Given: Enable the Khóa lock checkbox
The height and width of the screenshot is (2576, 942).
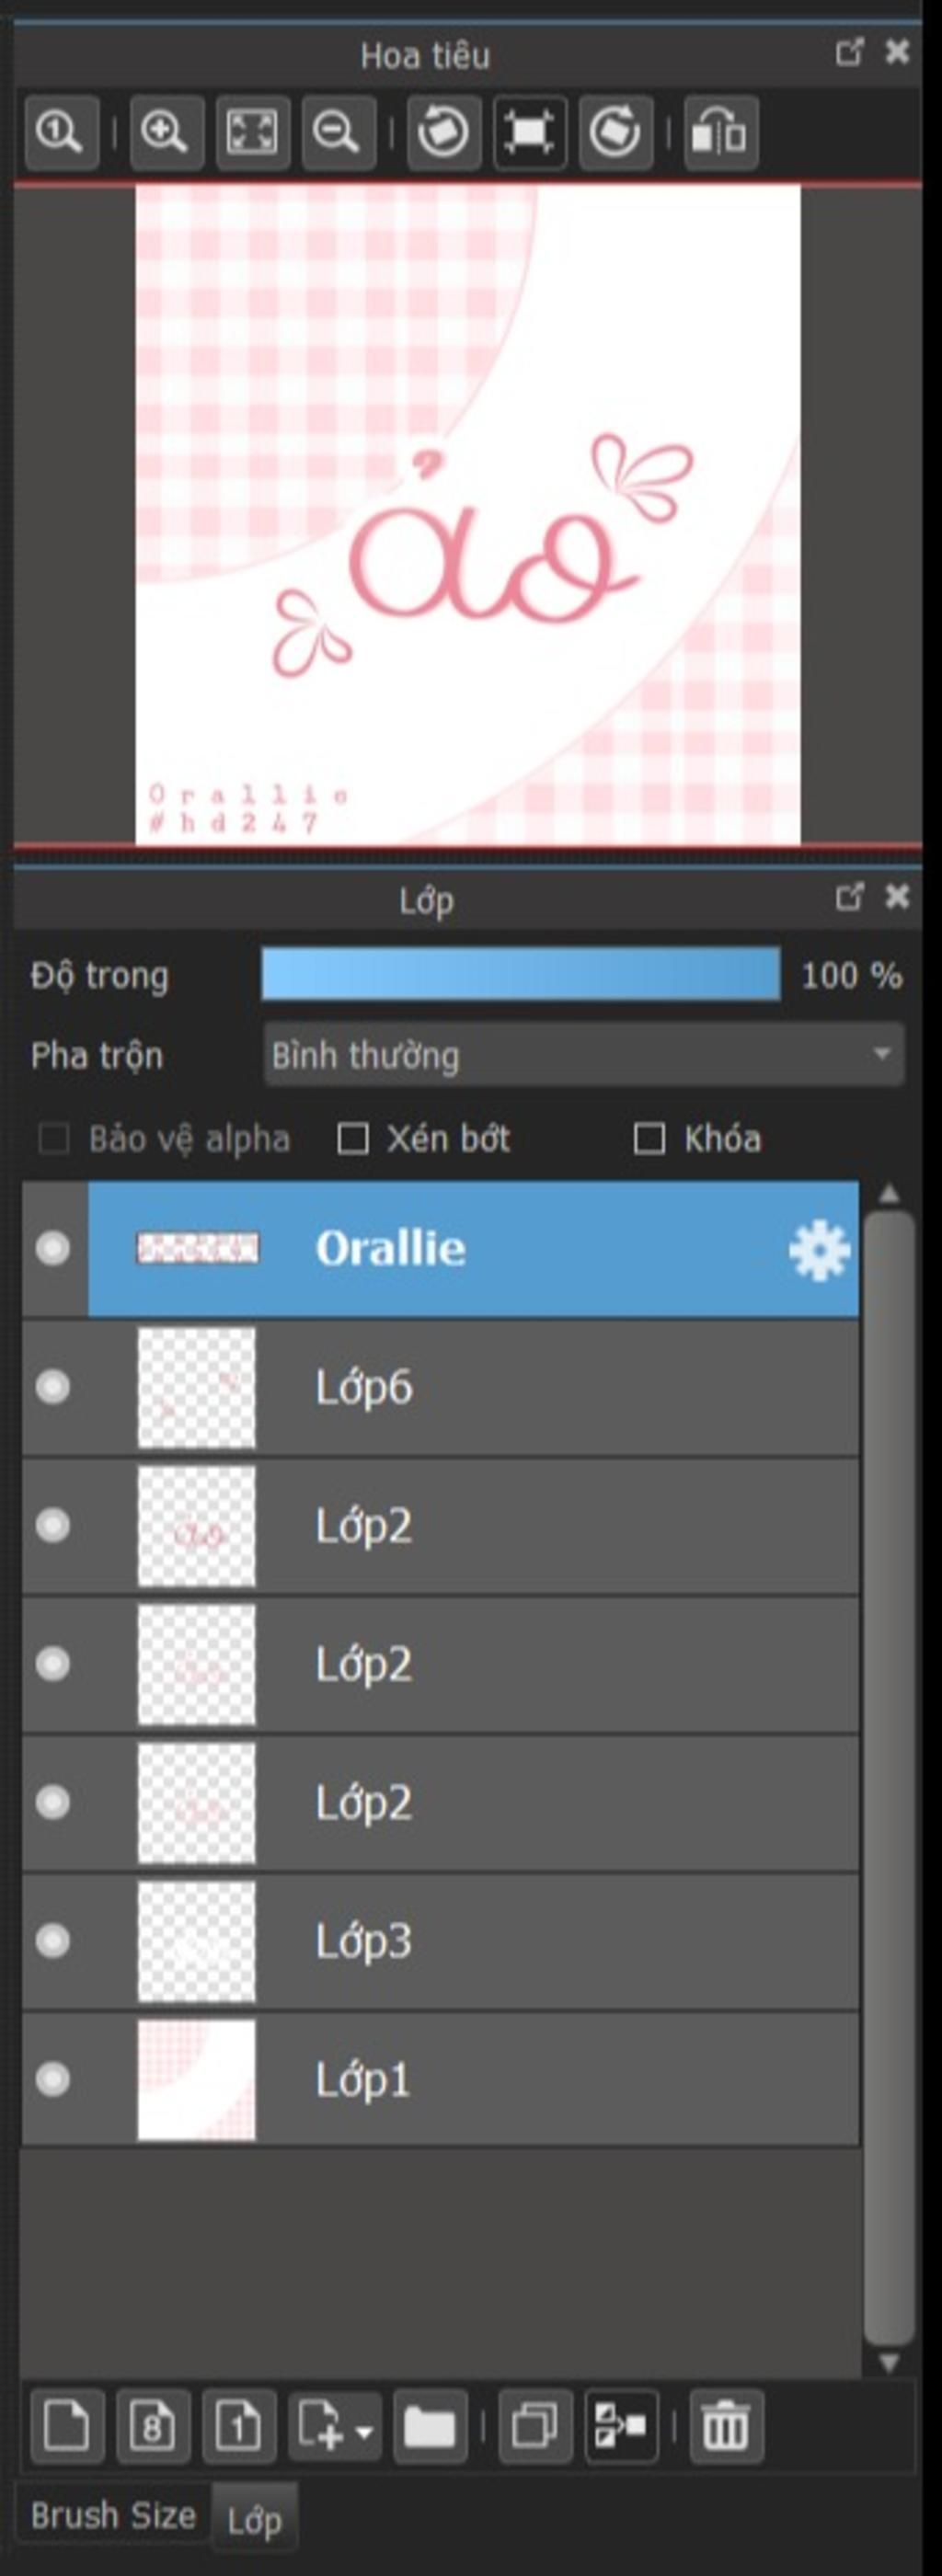Looking at the screenshot, I should pos(649,1138).
